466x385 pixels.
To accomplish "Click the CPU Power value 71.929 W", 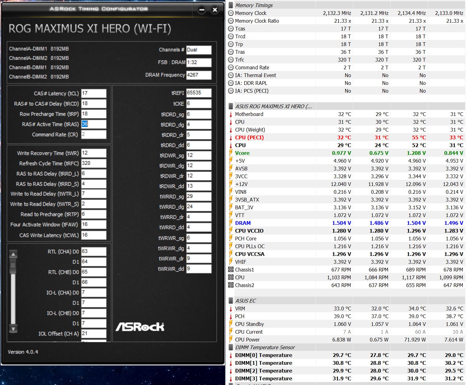I will 415,340.
